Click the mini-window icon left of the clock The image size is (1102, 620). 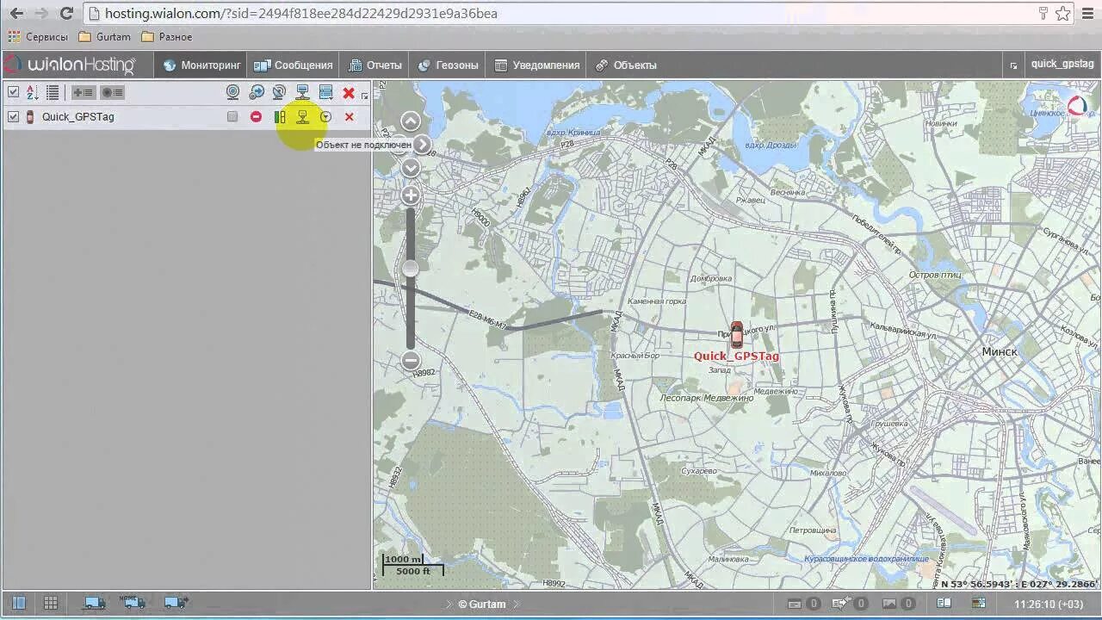point(979,604)
